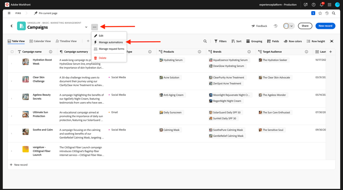Open Sort options

click(x=236, y=41)
